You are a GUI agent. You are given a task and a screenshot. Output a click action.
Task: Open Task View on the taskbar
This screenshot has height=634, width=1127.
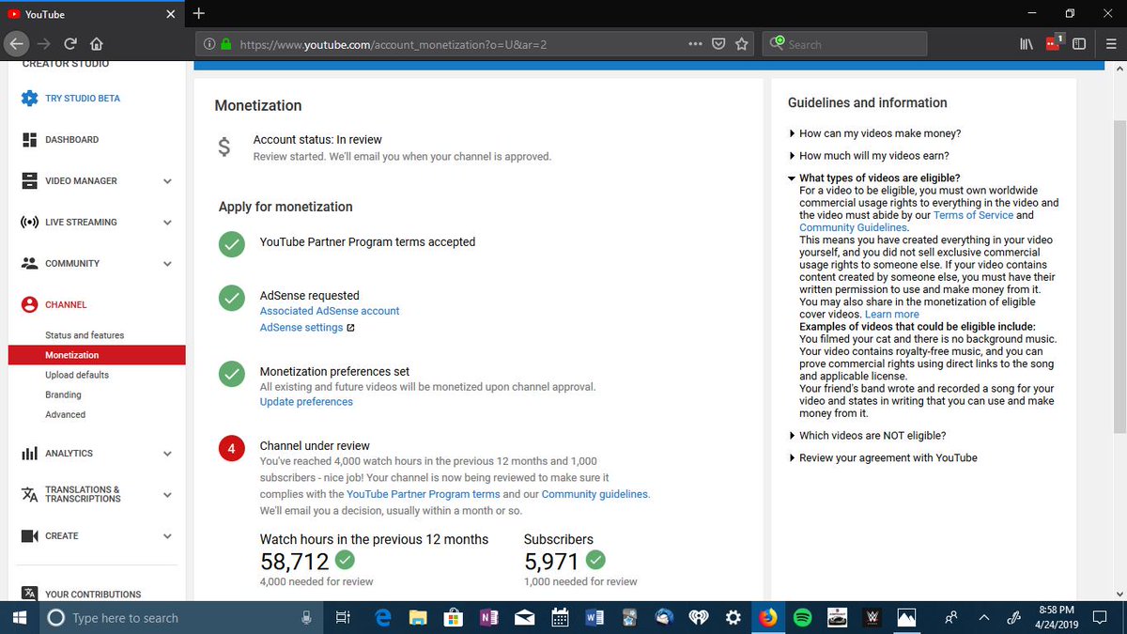342,617
